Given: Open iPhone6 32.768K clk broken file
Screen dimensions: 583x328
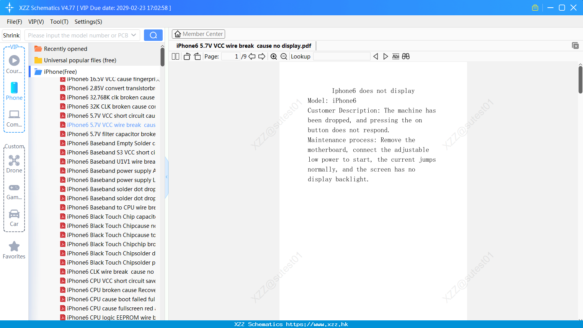Looking at the screenshot, I should [108, 97].
